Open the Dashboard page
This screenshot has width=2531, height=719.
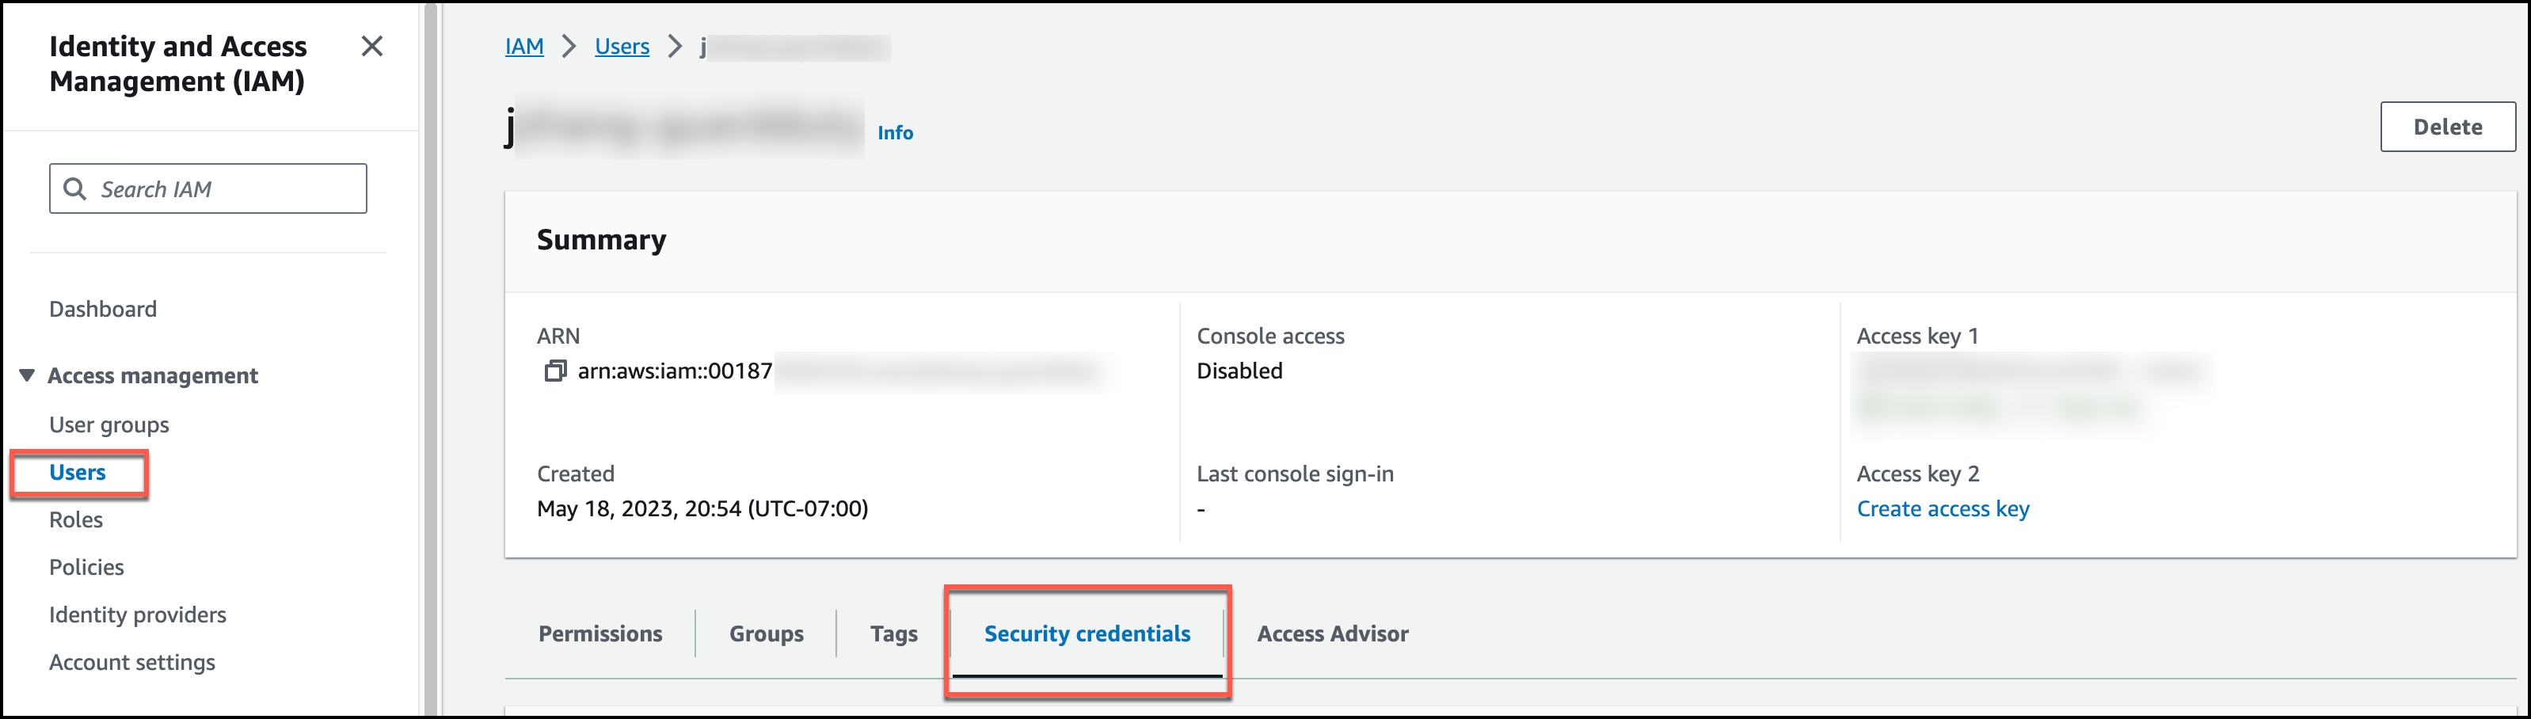coord(103,310)
